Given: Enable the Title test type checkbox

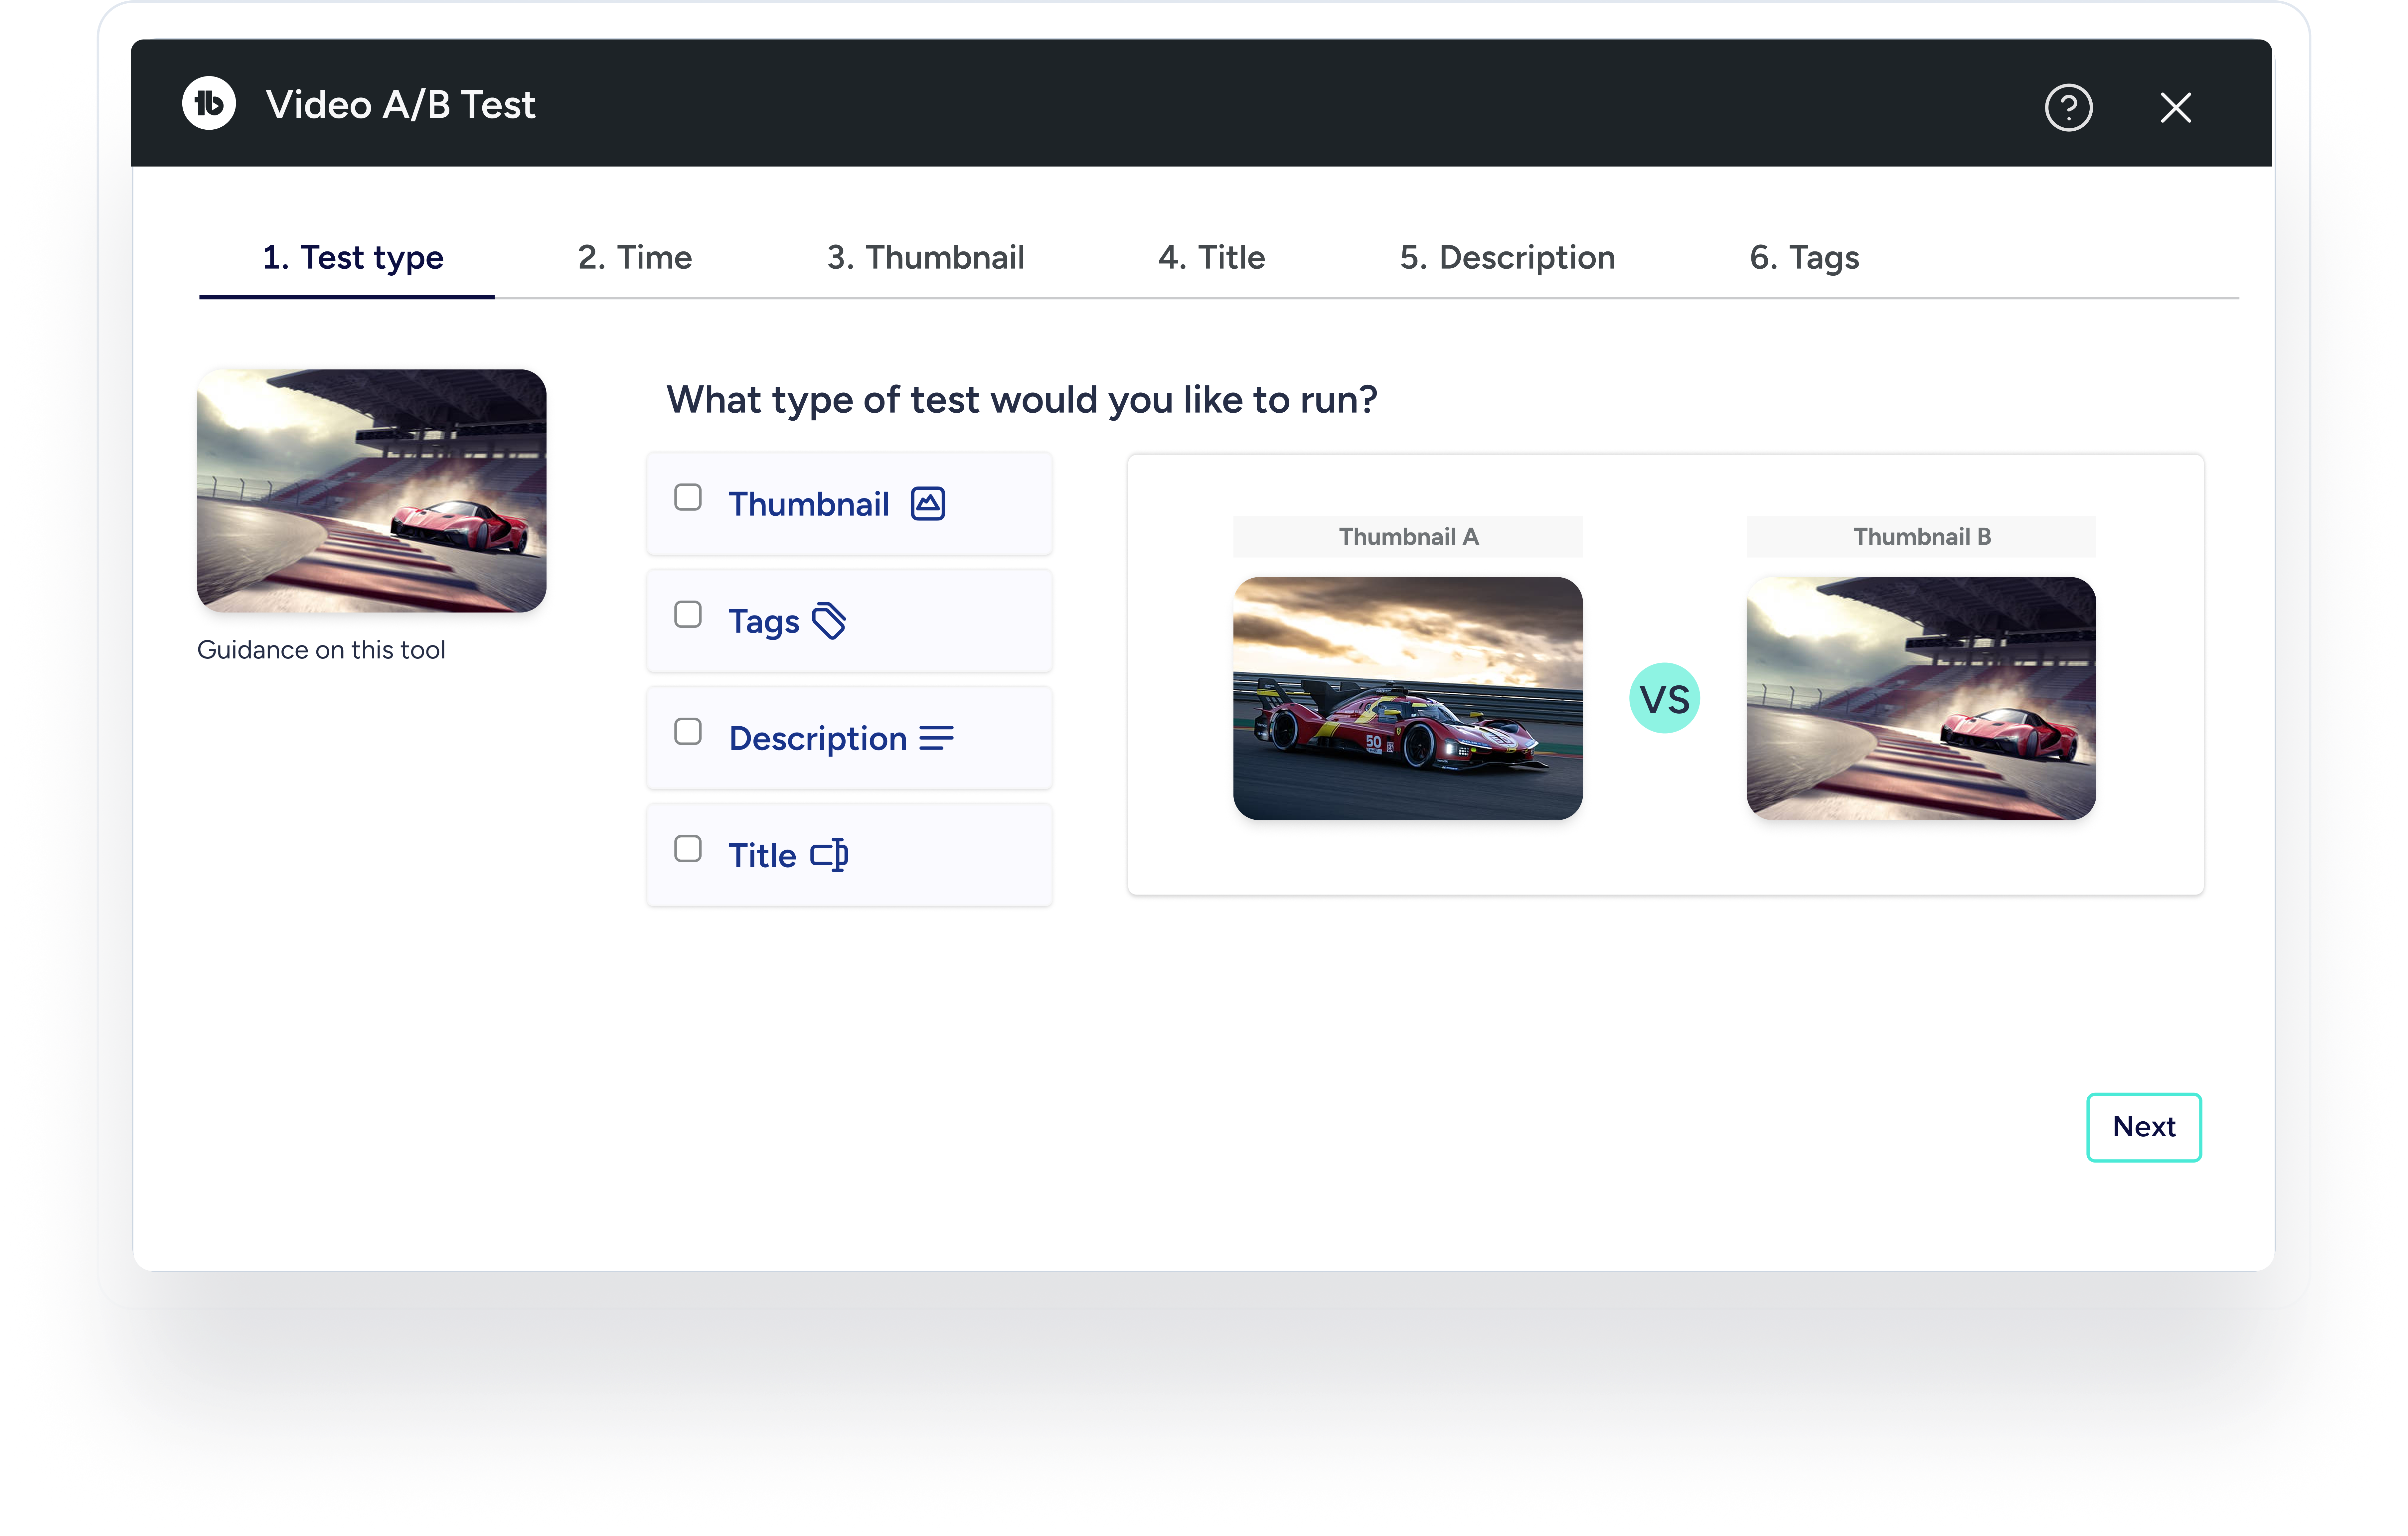Looking at the screenshot, I should click(x=688, y=848).
